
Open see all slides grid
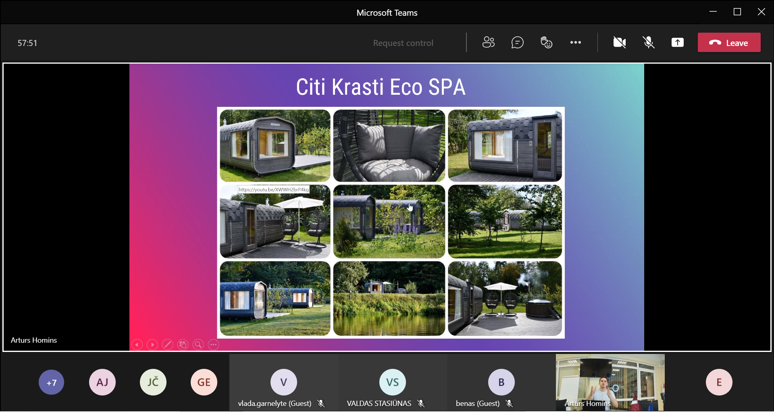coord(183,345)
